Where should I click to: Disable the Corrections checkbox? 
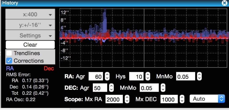tap(9, 61)
